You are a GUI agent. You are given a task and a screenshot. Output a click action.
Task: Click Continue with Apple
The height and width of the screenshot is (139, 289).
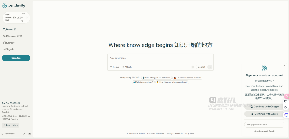coord(264,114)
